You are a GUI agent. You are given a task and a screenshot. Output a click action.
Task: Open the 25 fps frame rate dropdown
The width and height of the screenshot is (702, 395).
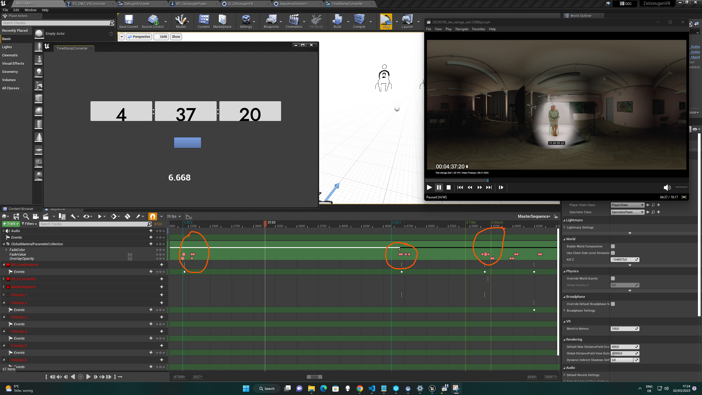(174, 216)
